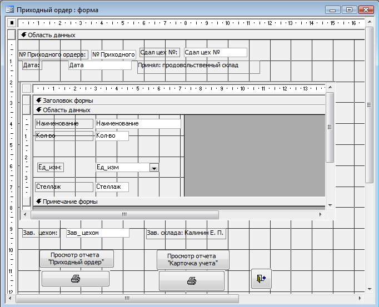Screen dimensions: 379x307
Task: Click the main window scroll down arrow
Action: 370,289
